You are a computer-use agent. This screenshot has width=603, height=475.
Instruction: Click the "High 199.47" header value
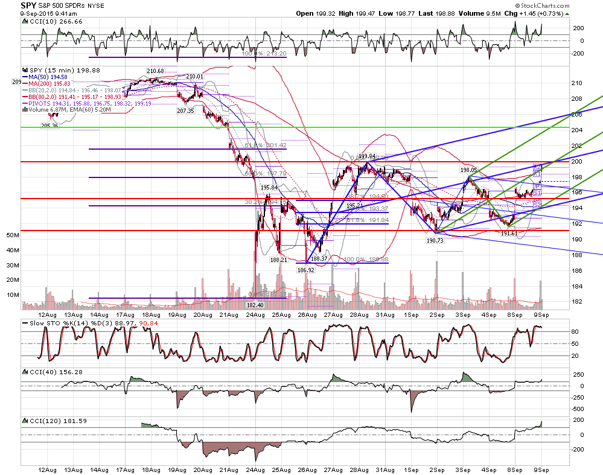(x=357, y=13)
